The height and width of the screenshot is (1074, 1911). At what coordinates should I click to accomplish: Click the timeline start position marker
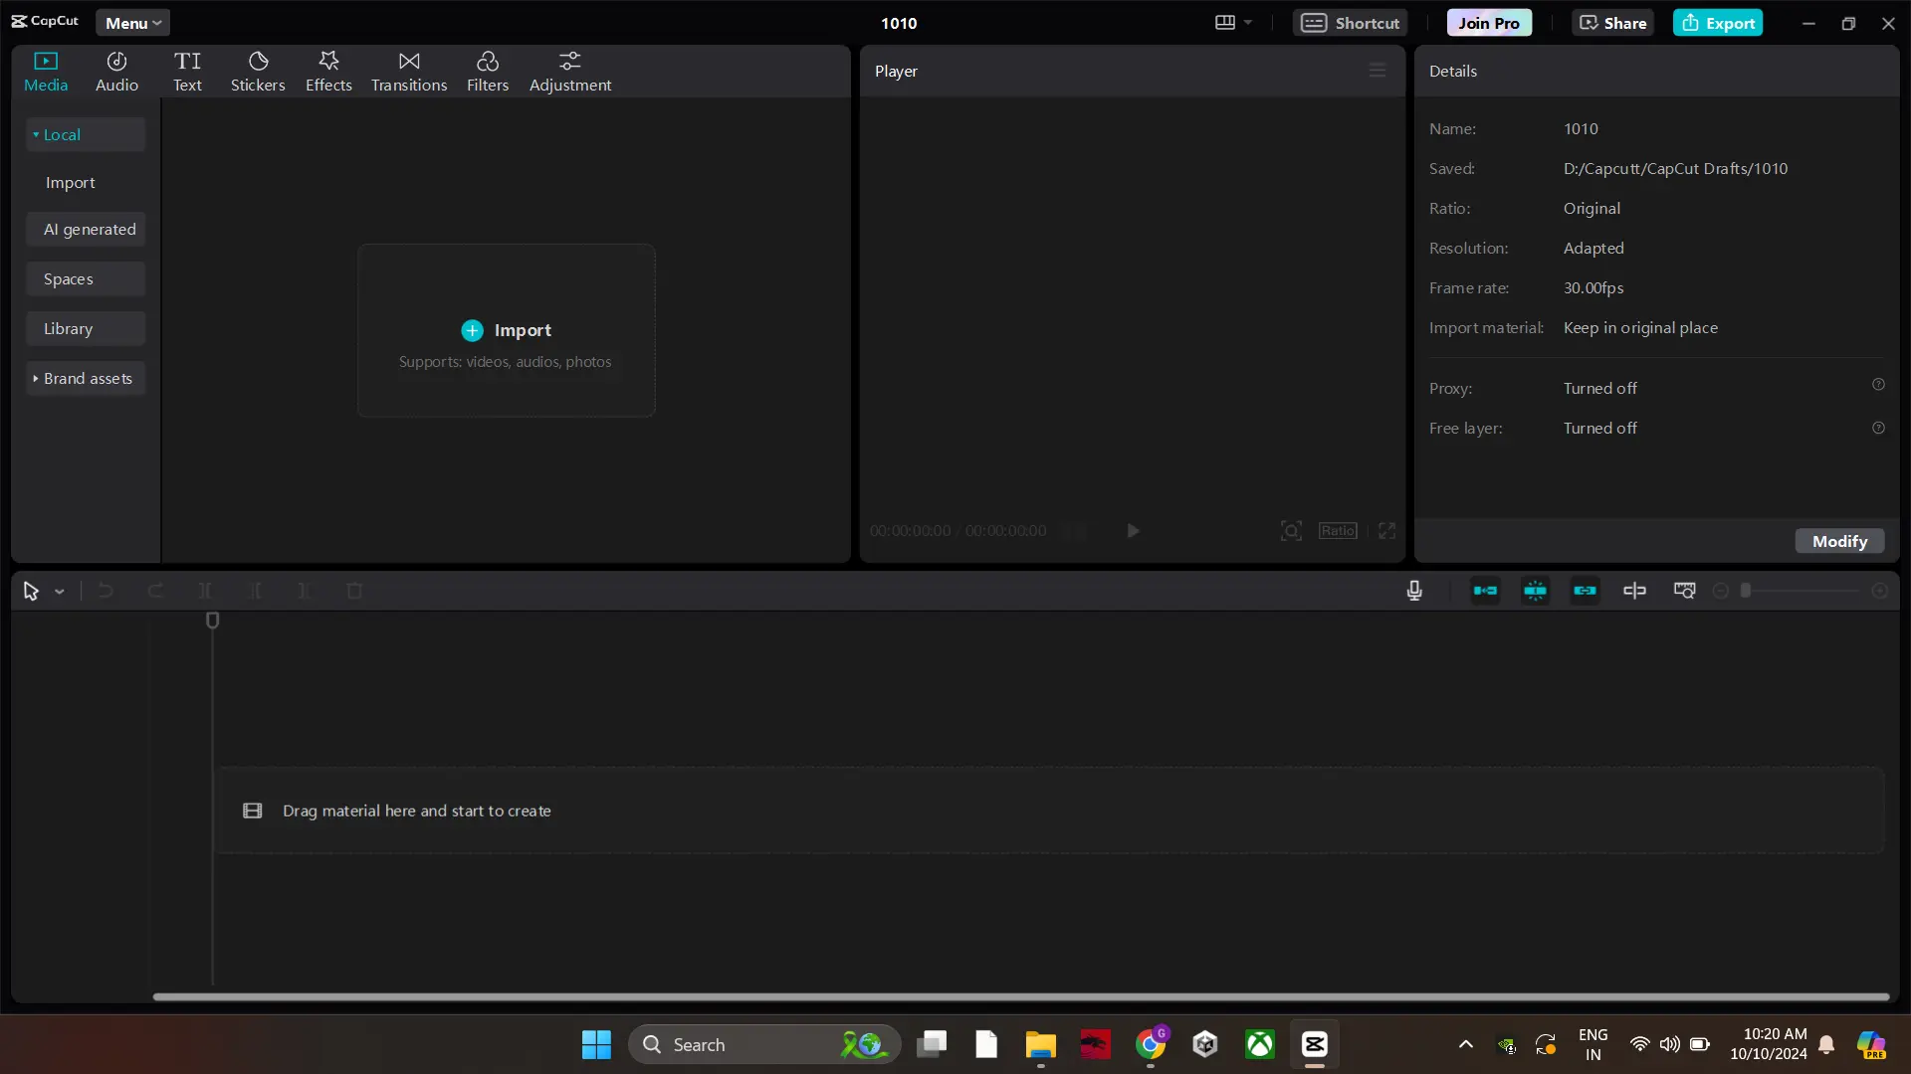coord(213,621)
